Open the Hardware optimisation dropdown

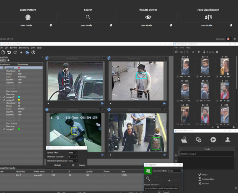73,161
